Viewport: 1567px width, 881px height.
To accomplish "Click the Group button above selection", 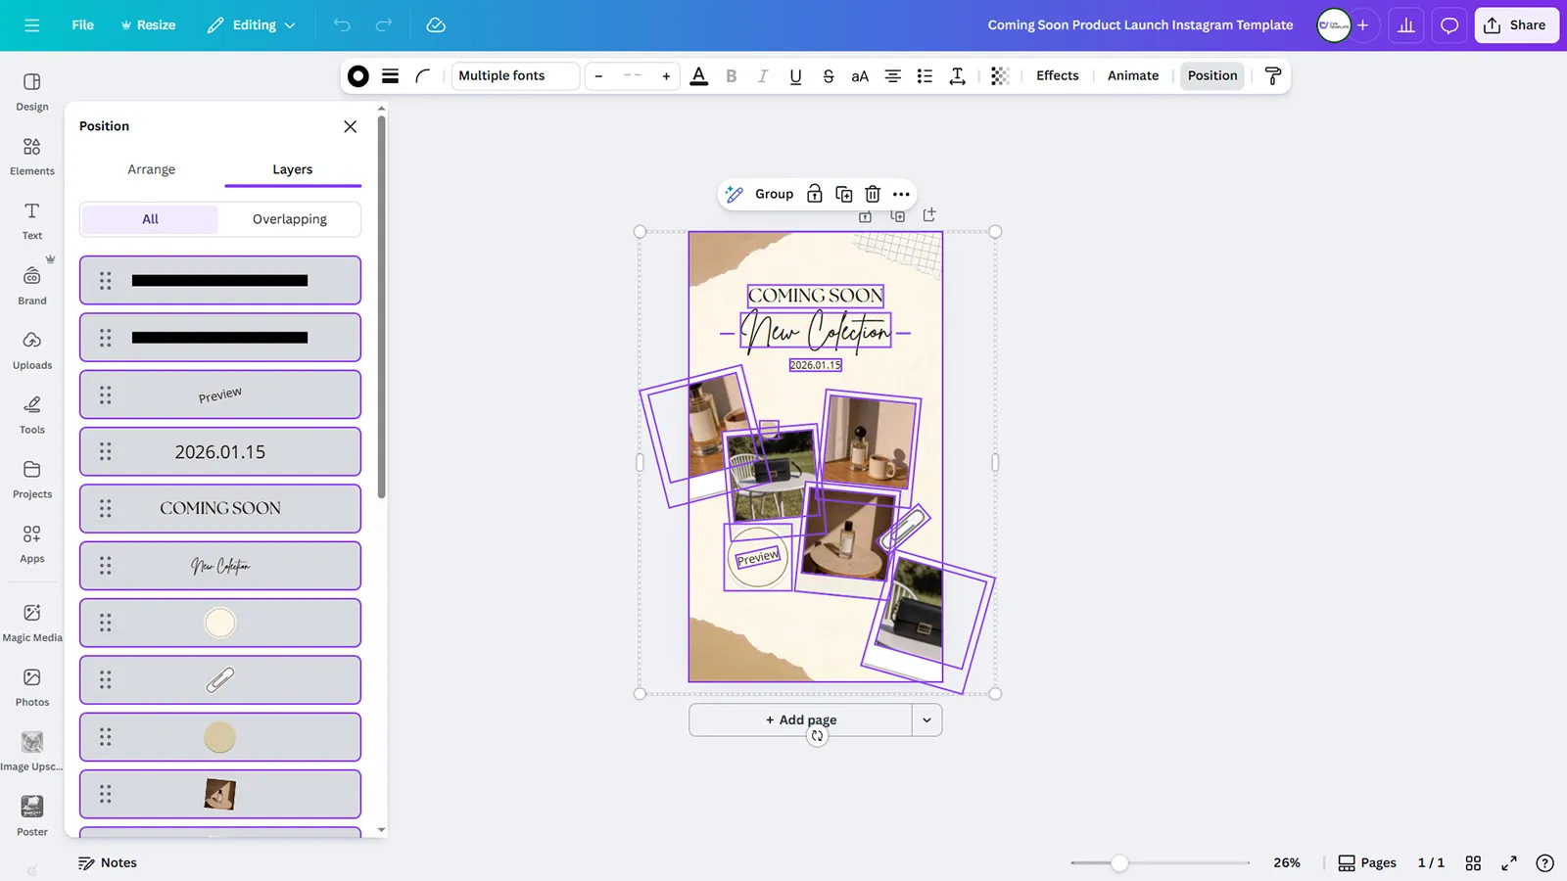I will click(774, 194).
